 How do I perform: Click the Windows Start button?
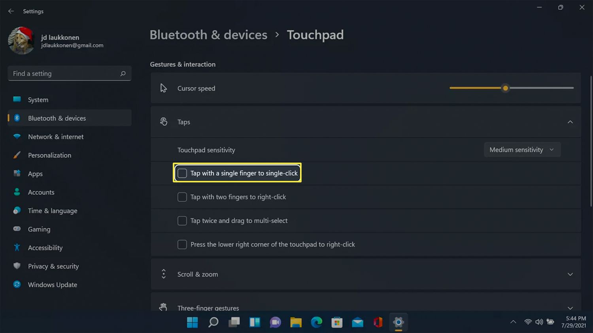[193, 322]
